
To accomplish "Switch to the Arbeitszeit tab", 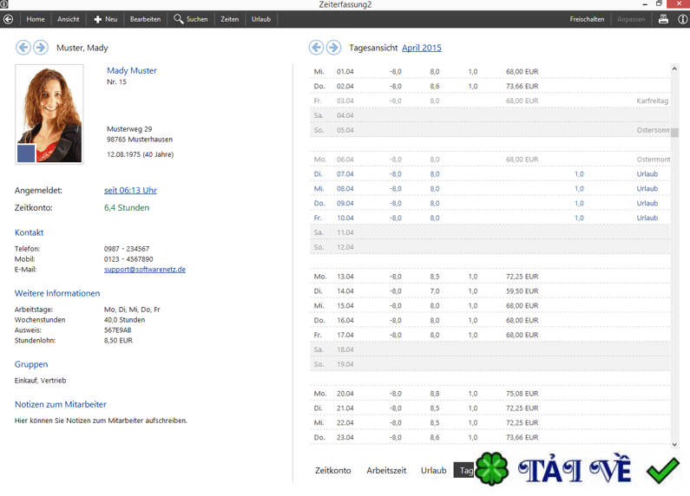I will 386,471.
